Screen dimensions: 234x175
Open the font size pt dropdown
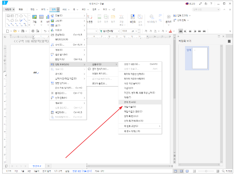[x=136, y=31]
